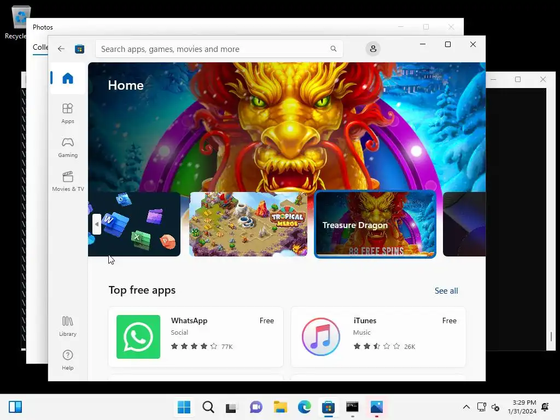This screenshot has height=420, width=560.
Task: Open Tropical Merge carousel card
Action: (x=248, y=224)
